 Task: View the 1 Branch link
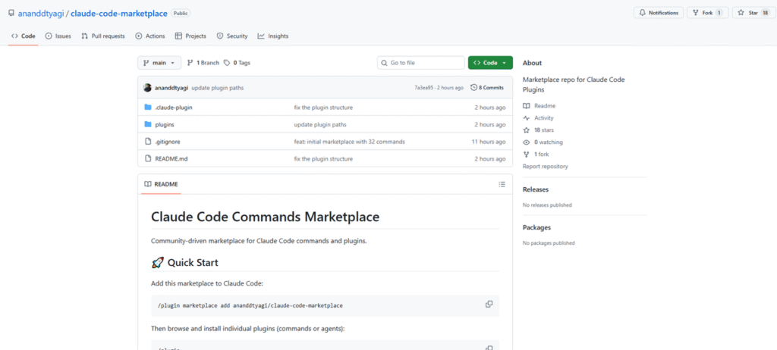pos(203,63)
